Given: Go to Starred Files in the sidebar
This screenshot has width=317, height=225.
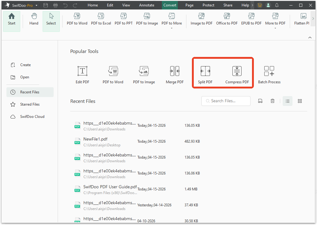Looking at the screenshot, I should point(30,104).
